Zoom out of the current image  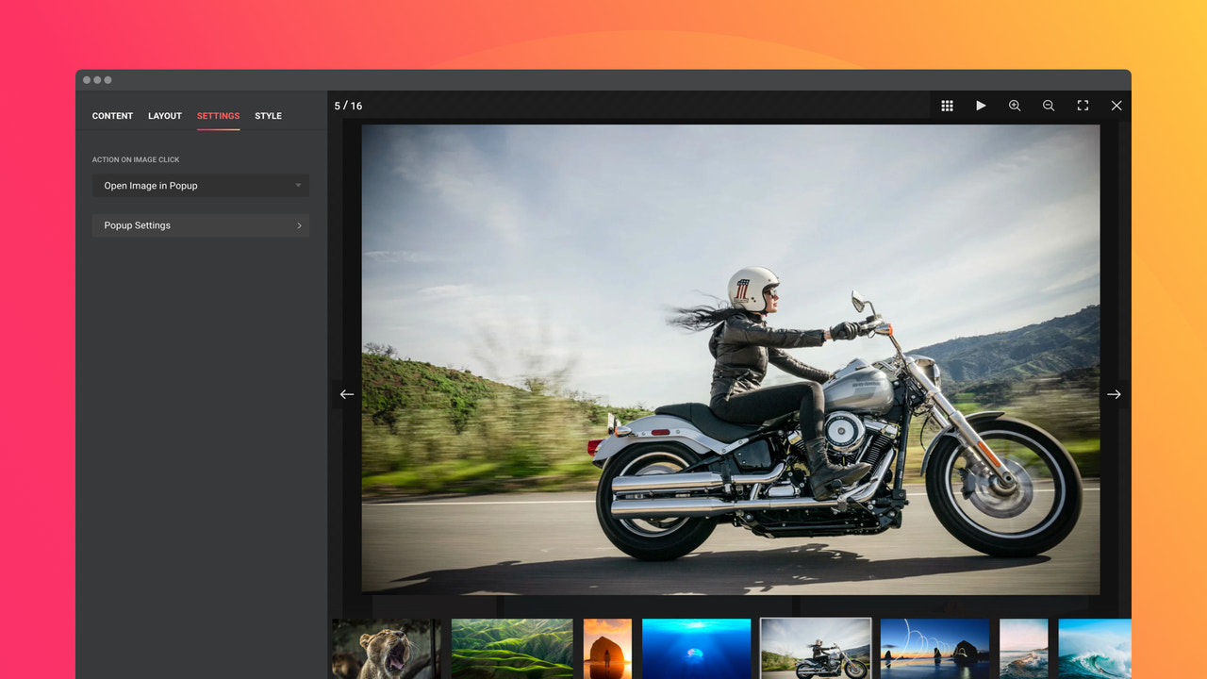click(x=1049, y=106)
